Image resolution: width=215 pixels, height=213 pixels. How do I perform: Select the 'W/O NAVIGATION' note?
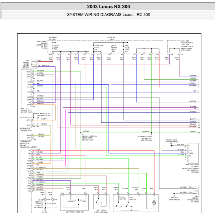pos(44,115)
